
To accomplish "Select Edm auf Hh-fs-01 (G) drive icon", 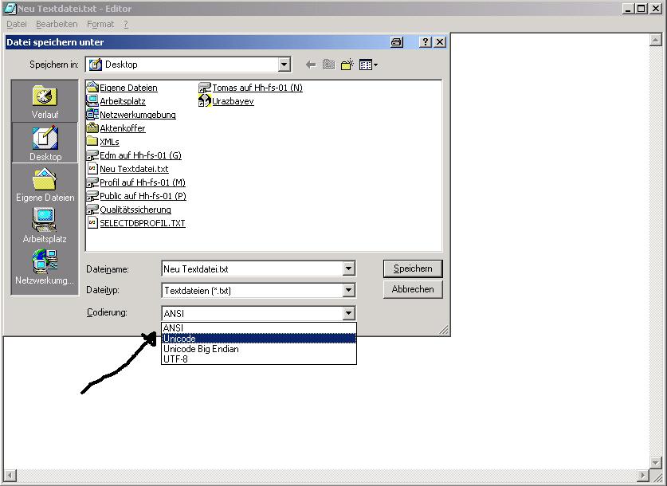I will (92, 155).
